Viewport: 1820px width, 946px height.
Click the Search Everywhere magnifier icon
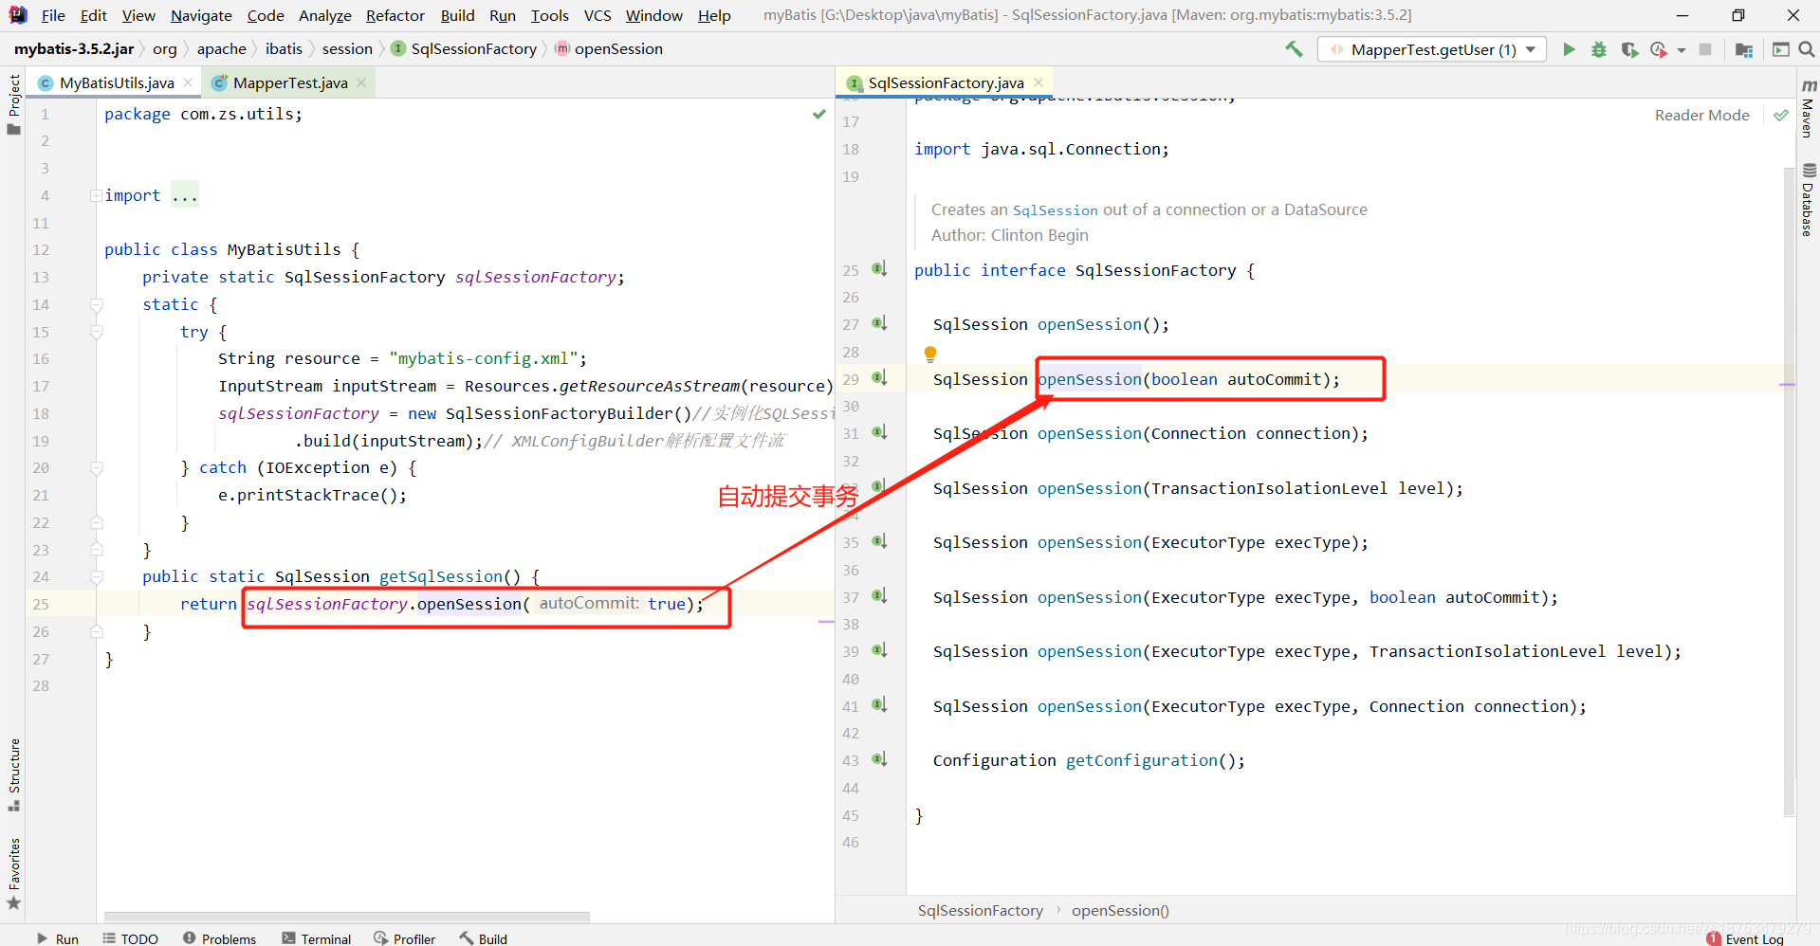(x=1807, y=49)
